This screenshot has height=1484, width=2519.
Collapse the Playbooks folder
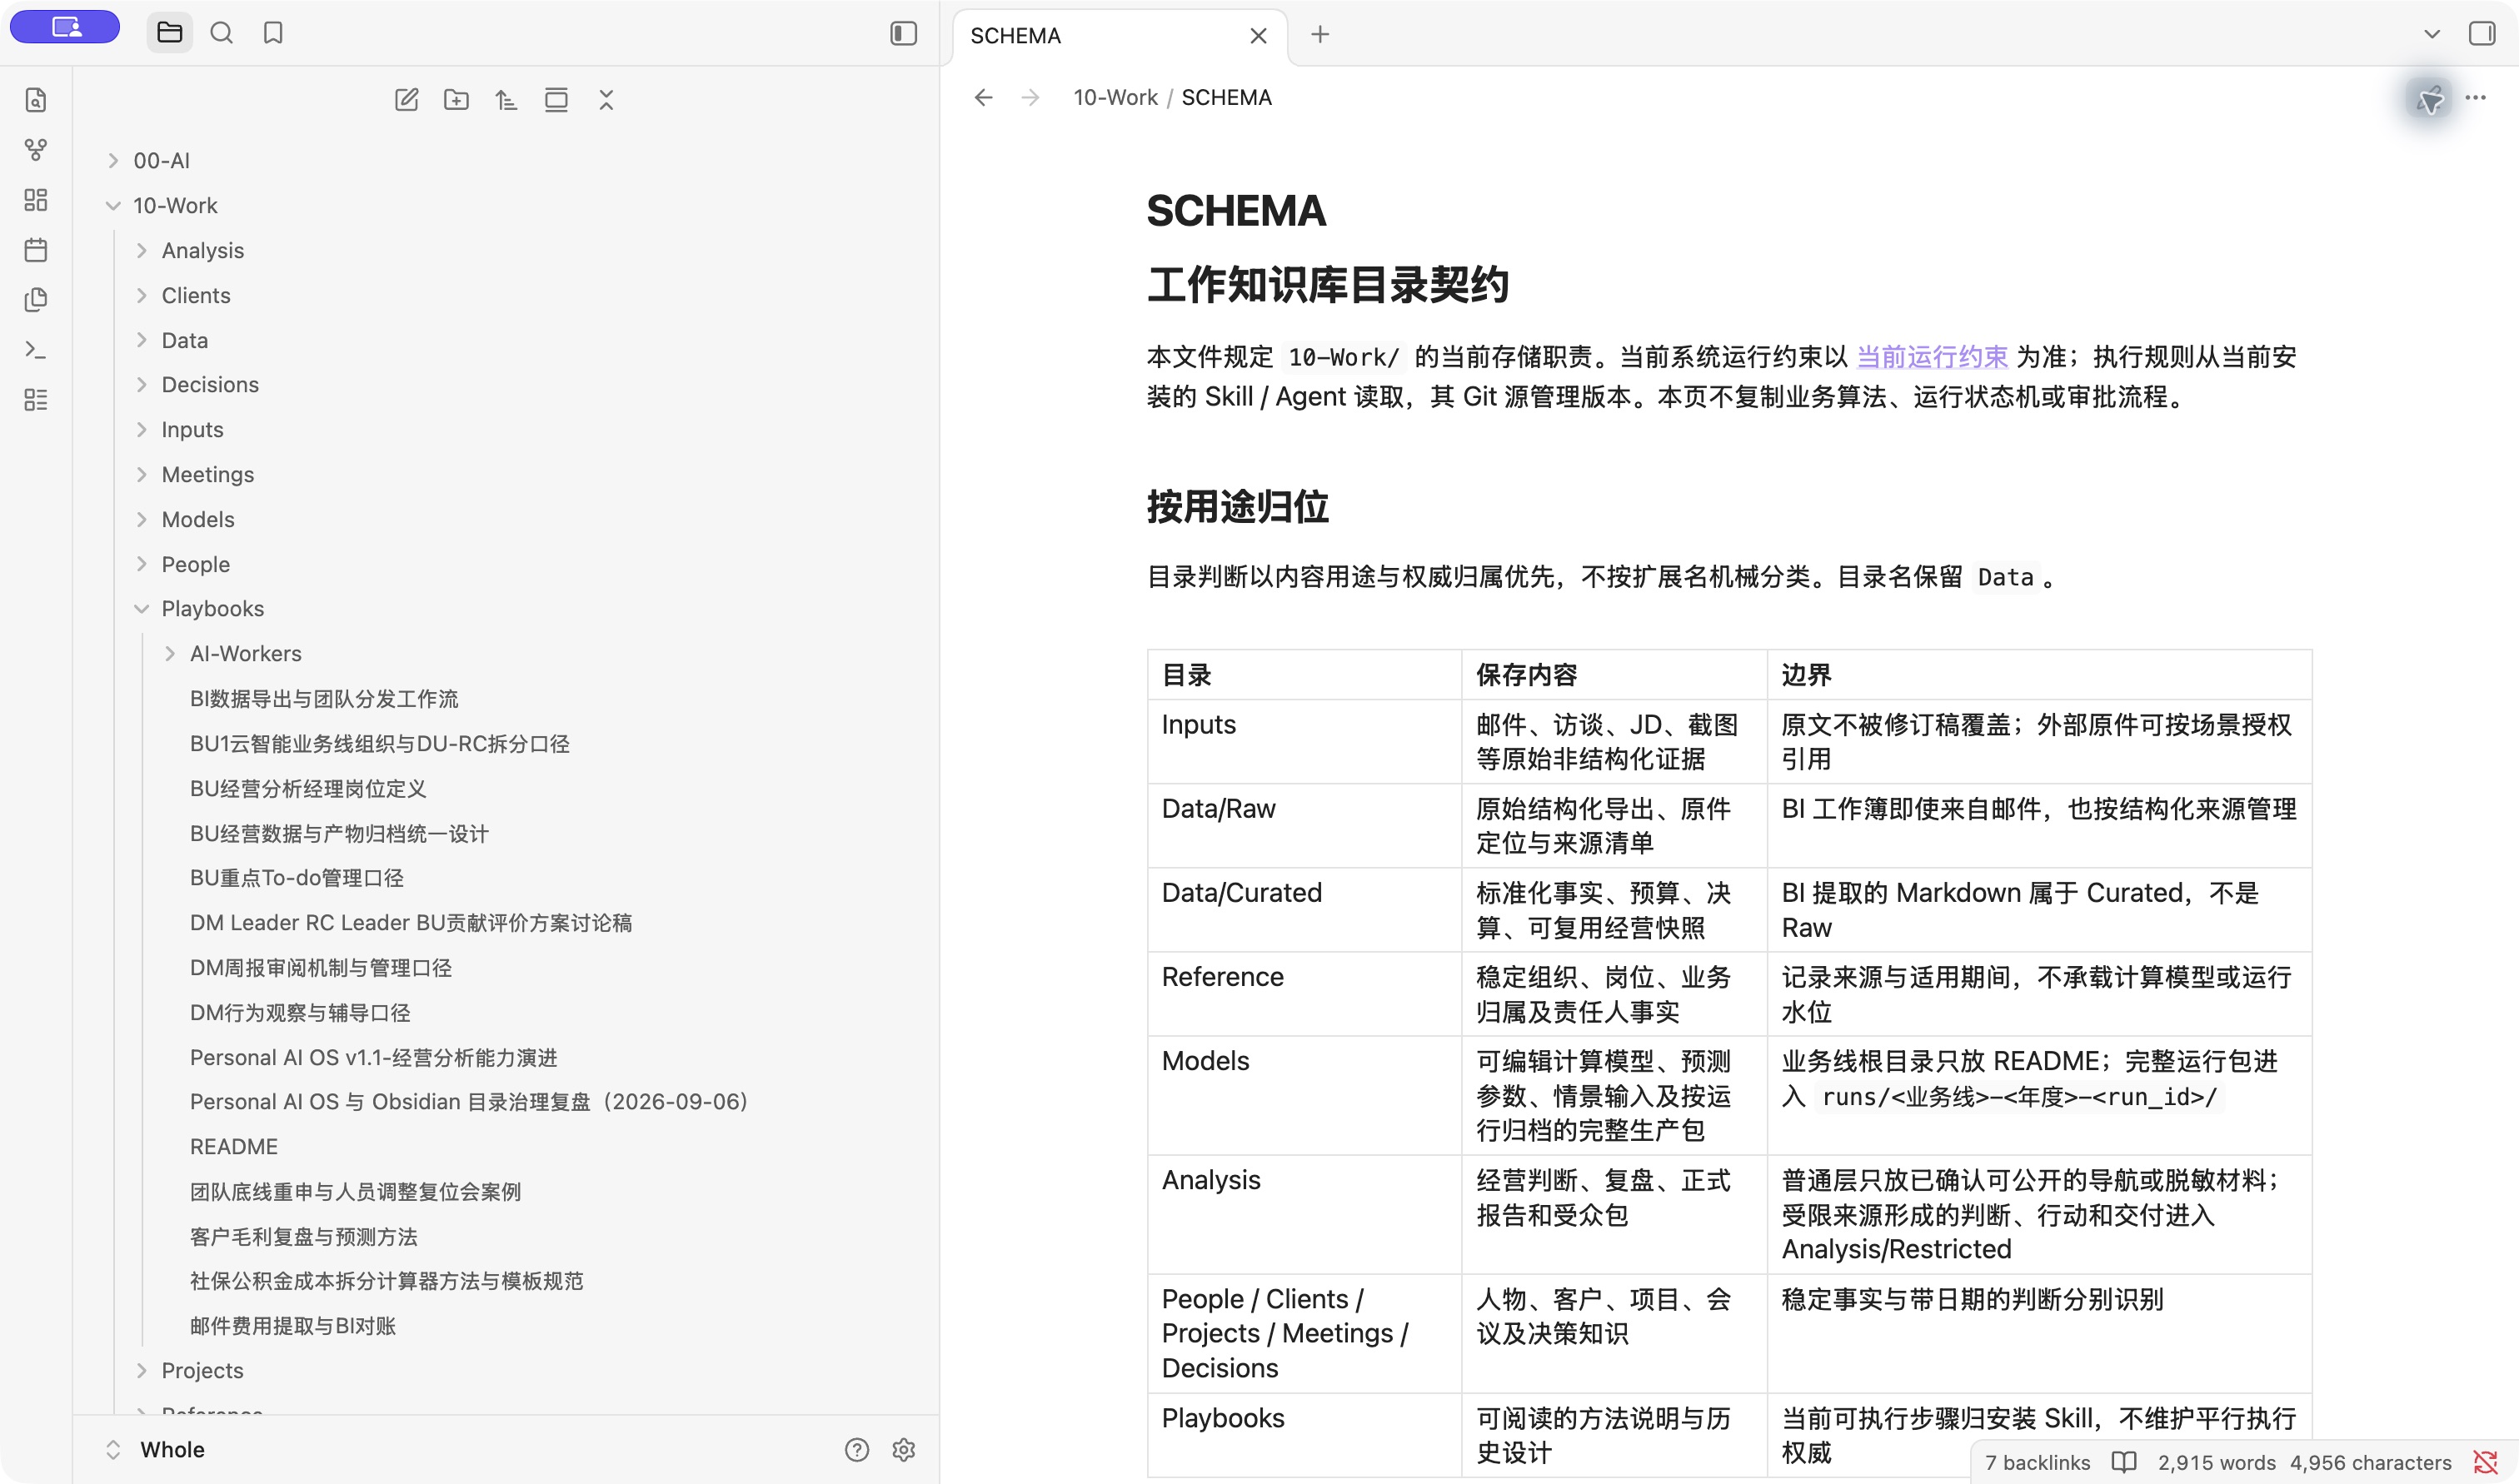pyautogui.click(x=141, y=609)
